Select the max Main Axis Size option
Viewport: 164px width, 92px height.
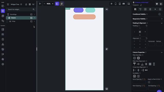point(138,58)
